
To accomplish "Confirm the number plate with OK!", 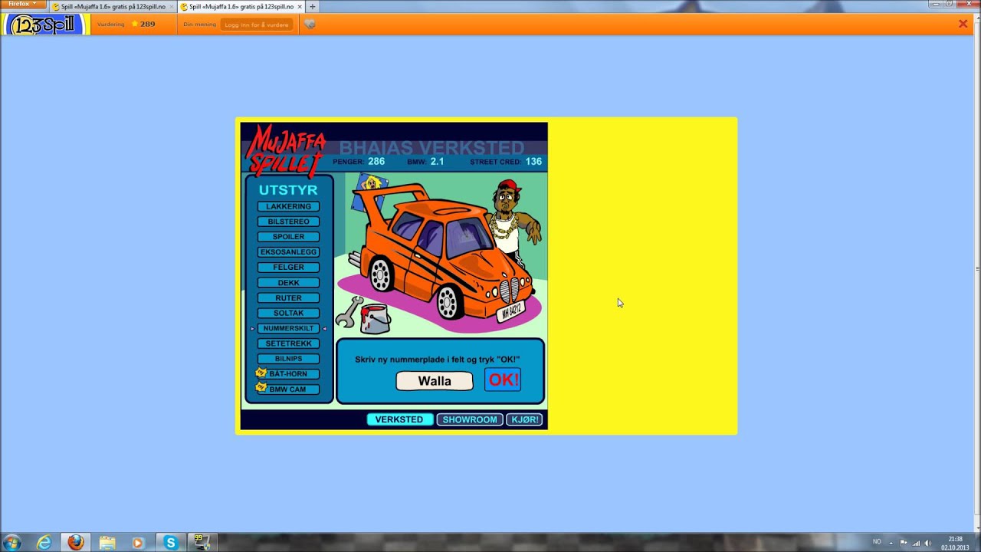I will [x=503, y=380].
